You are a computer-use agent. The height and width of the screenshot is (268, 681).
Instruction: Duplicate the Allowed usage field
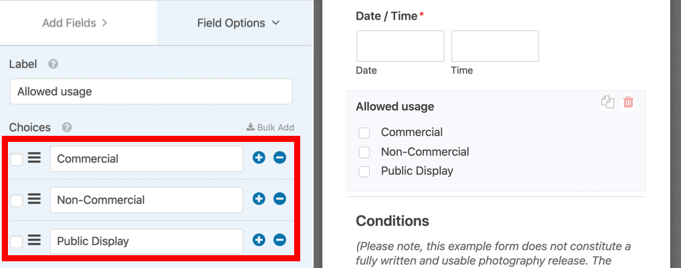pyautogui.click(x=607, y=102)
